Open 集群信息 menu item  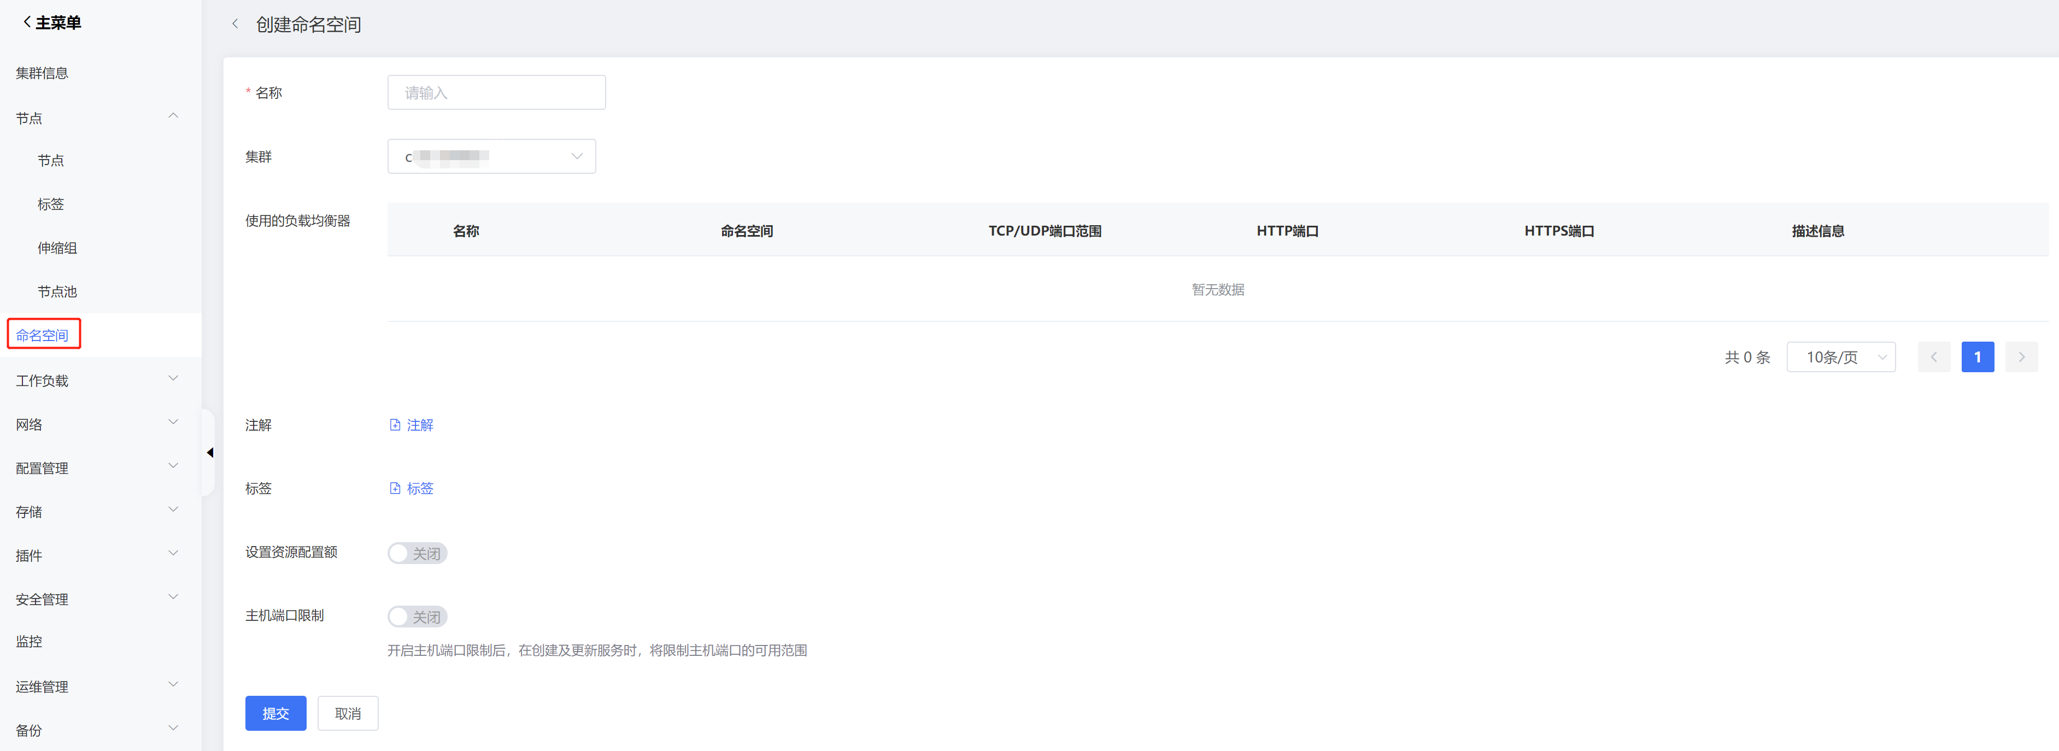pyautogui.click(x=43, y=73)
